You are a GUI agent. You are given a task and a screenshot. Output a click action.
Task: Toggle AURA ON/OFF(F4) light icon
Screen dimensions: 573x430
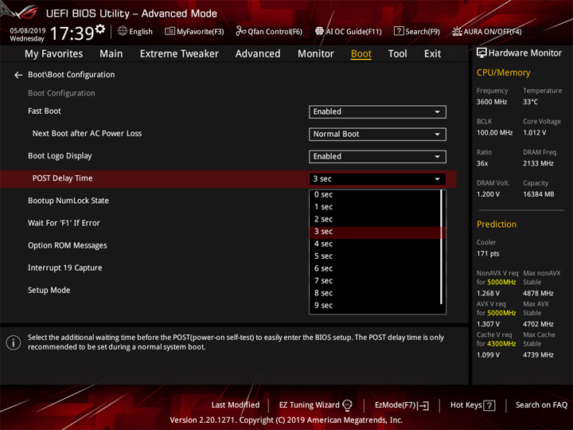(x=457, y=31)
